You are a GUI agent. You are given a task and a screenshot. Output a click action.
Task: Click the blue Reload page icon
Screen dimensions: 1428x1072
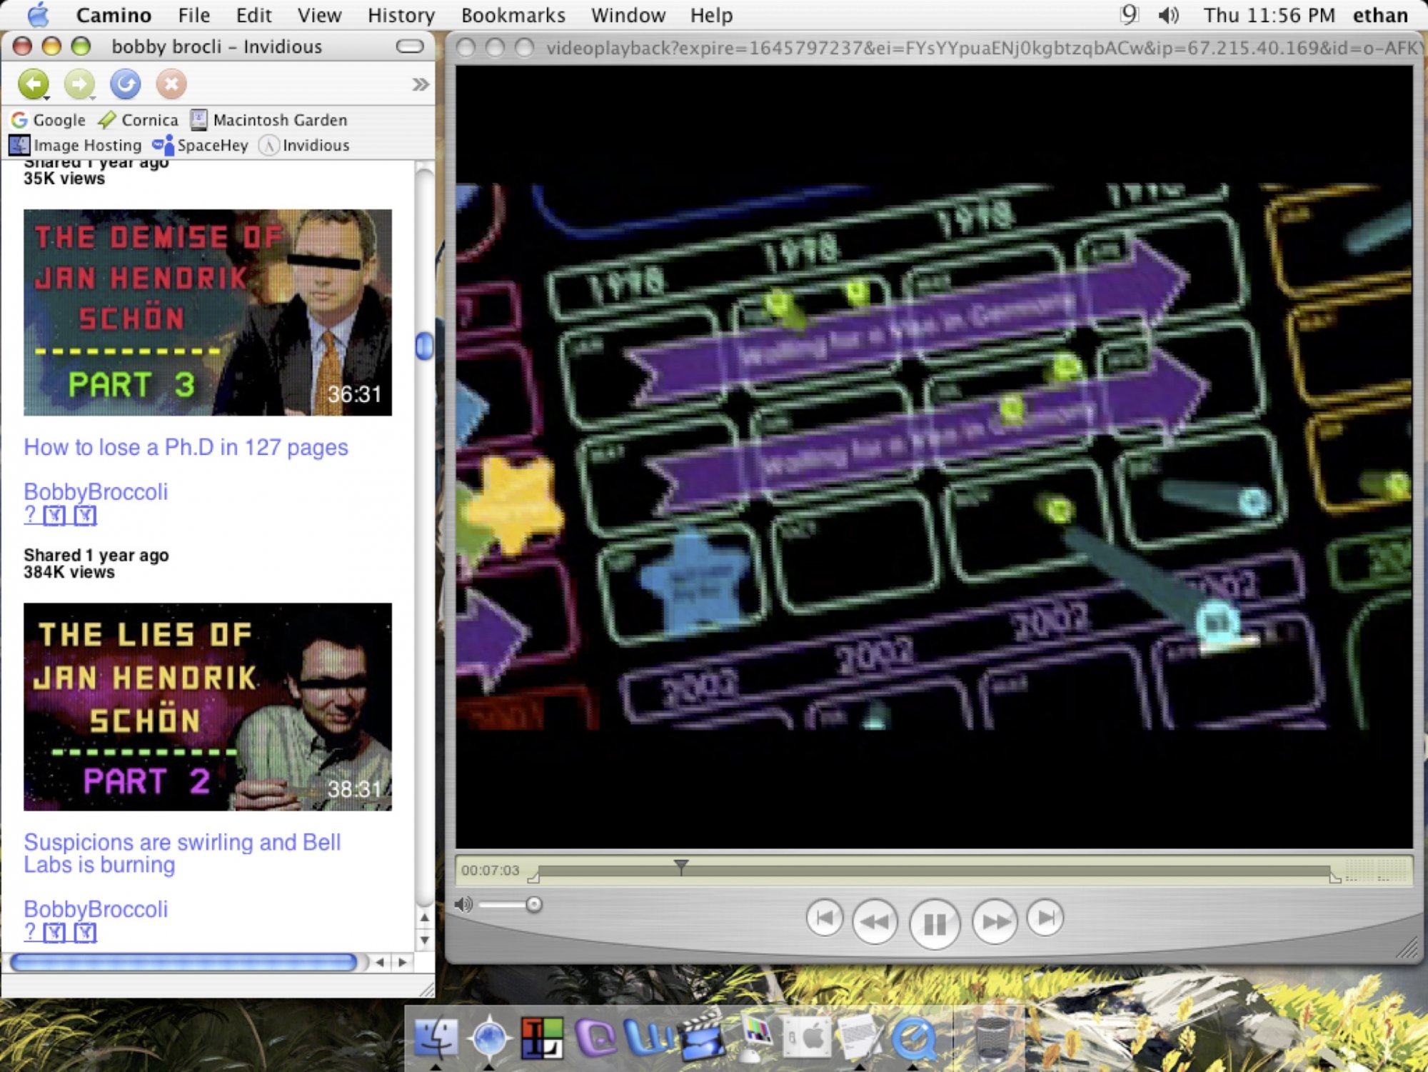(125, 84)
